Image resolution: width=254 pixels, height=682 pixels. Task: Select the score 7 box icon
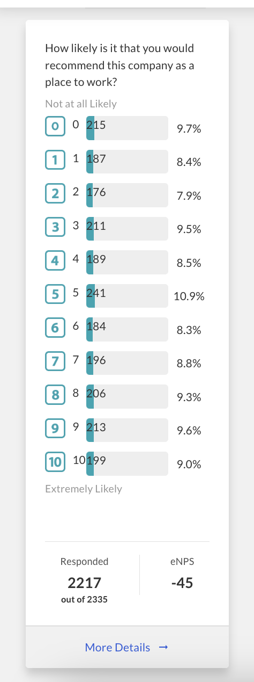55,361
